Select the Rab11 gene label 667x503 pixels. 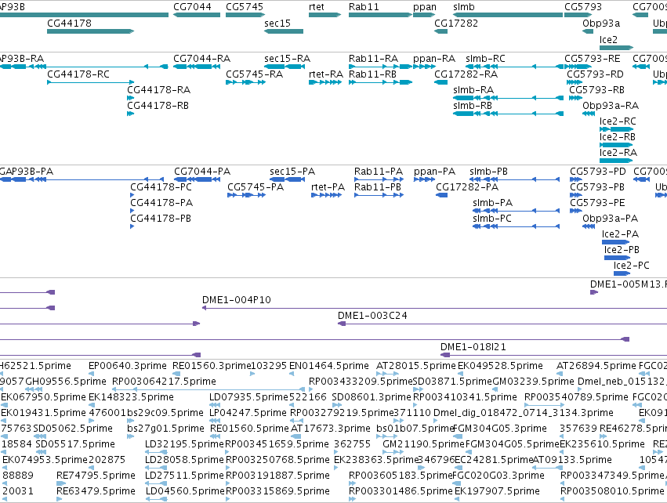tap(364, 7)
